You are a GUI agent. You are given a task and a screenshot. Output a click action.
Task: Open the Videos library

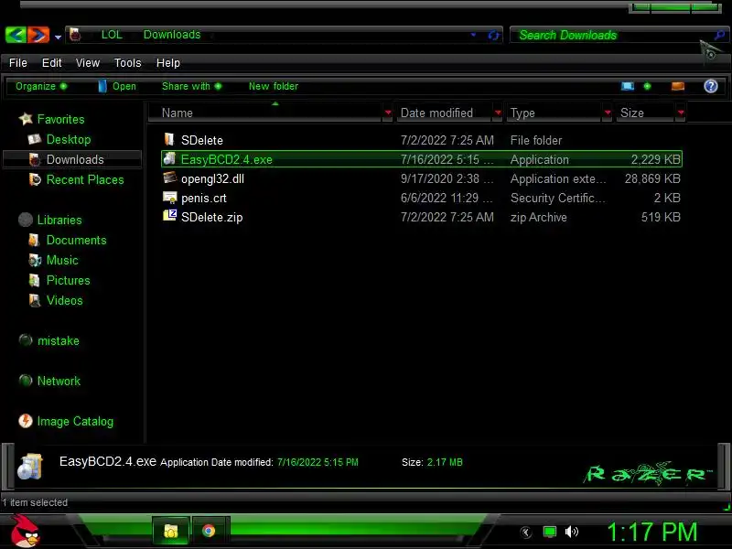(64, 300)
